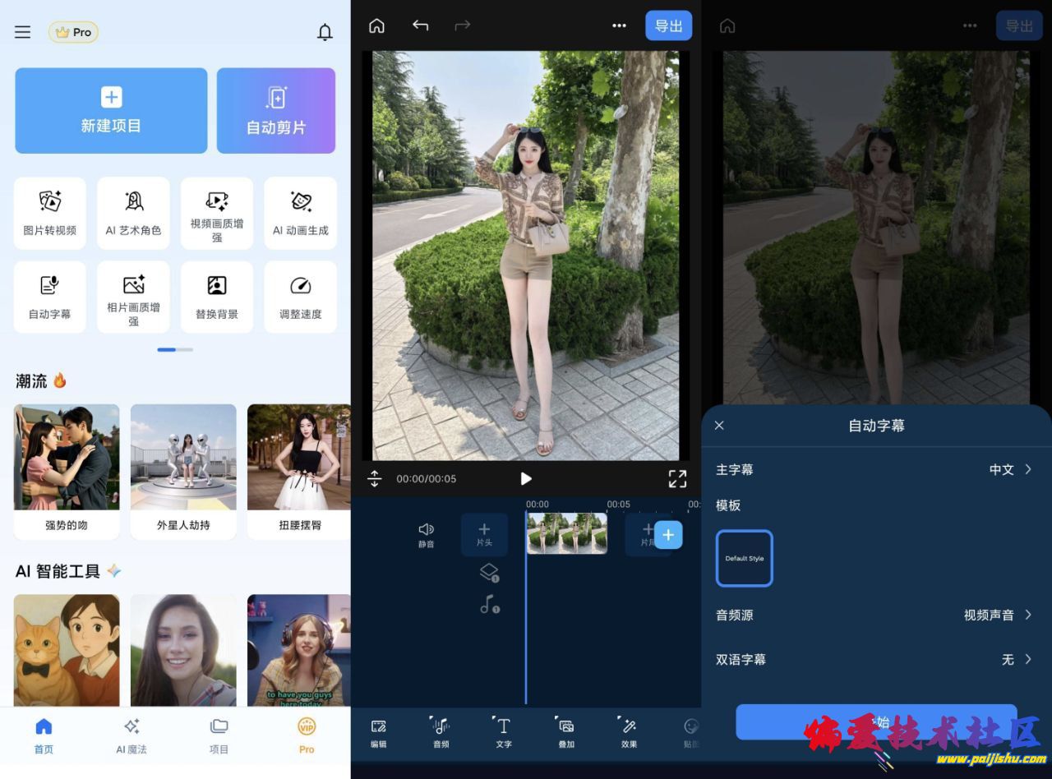Expand 双语字幕 option
Image resolution: width=1052 pixels, height=779 pixels.
[x=1016, y=659]
